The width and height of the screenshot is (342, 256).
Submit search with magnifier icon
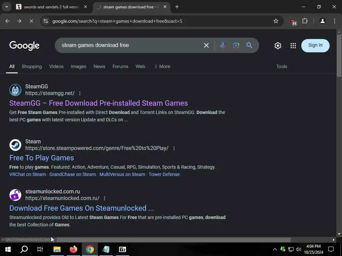coord(249,45)
